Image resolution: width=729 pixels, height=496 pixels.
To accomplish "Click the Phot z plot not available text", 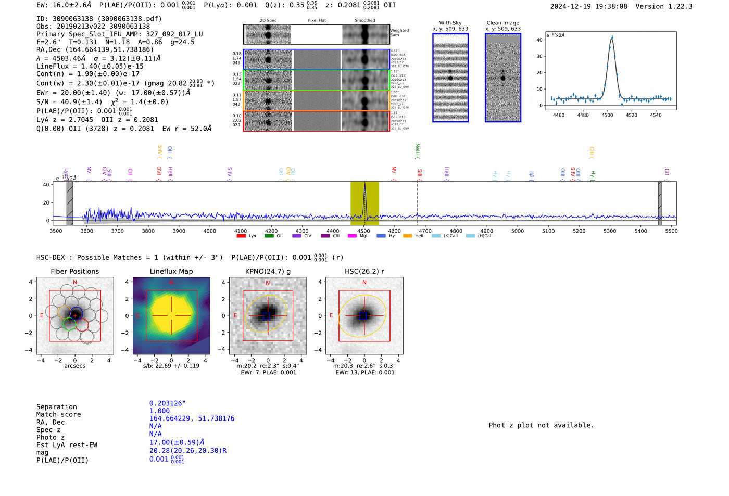I will [x=542, y=425].
